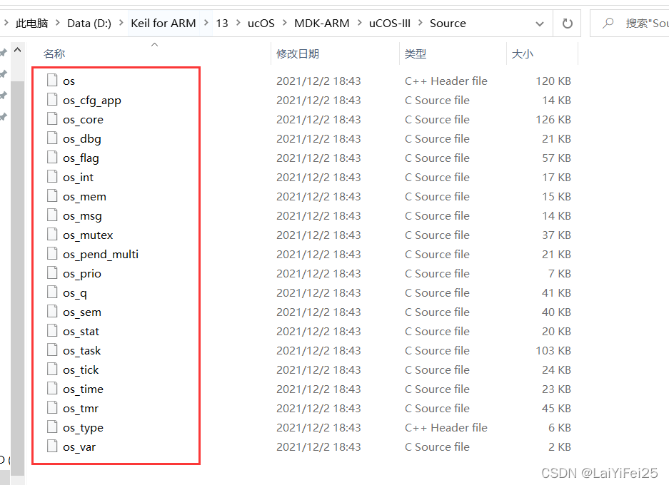Sort files by 修改日期 column
Viewport: 669px width, 485px height.
coord(298,54)
